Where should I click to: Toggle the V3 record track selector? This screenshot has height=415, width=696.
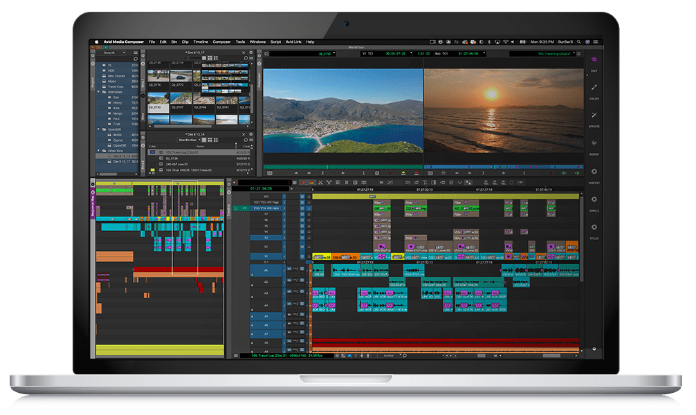(266, 238)
